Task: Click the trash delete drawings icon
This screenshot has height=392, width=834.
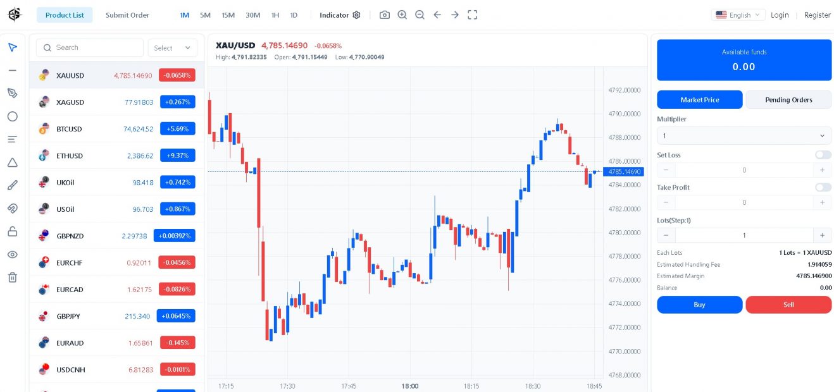Action: point(12,277)
